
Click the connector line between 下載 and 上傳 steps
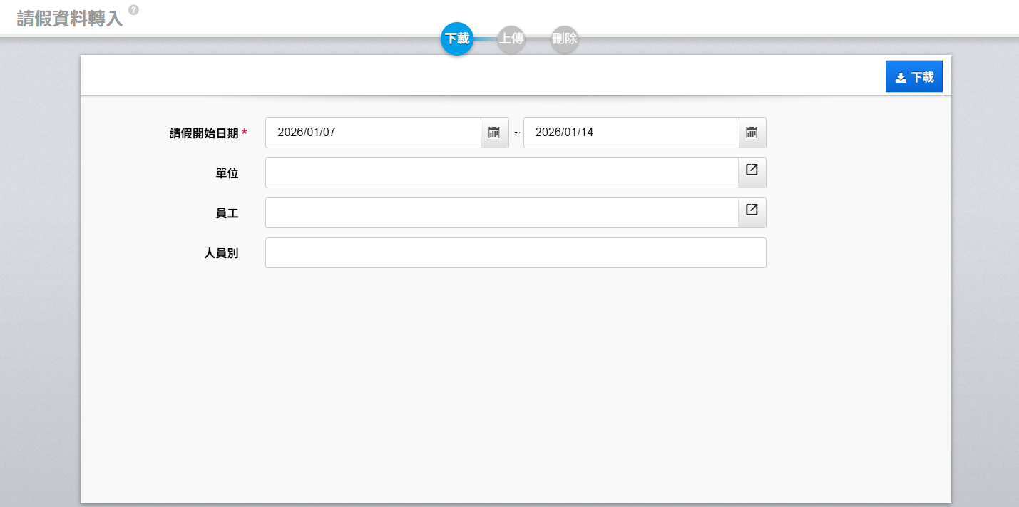tap(485, 39)
